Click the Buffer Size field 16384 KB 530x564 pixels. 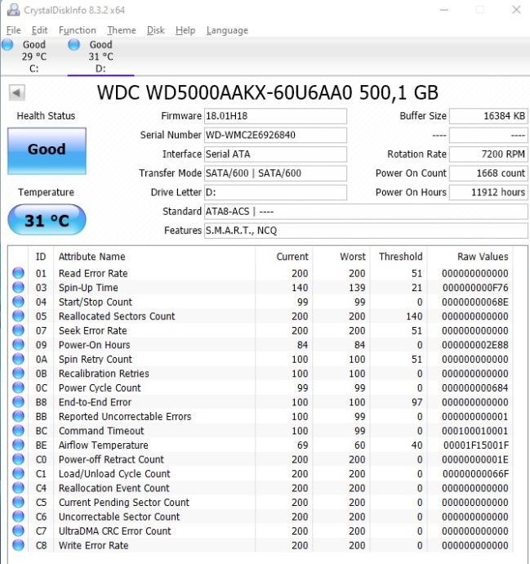(x=488, y=116)
